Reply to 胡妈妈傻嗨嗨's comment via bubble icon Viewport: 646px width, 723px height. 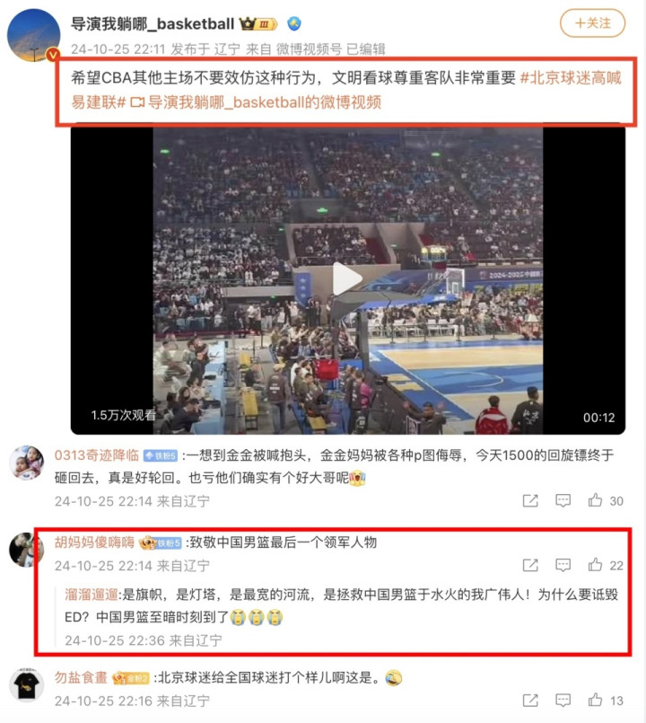[x=563, y=565]
